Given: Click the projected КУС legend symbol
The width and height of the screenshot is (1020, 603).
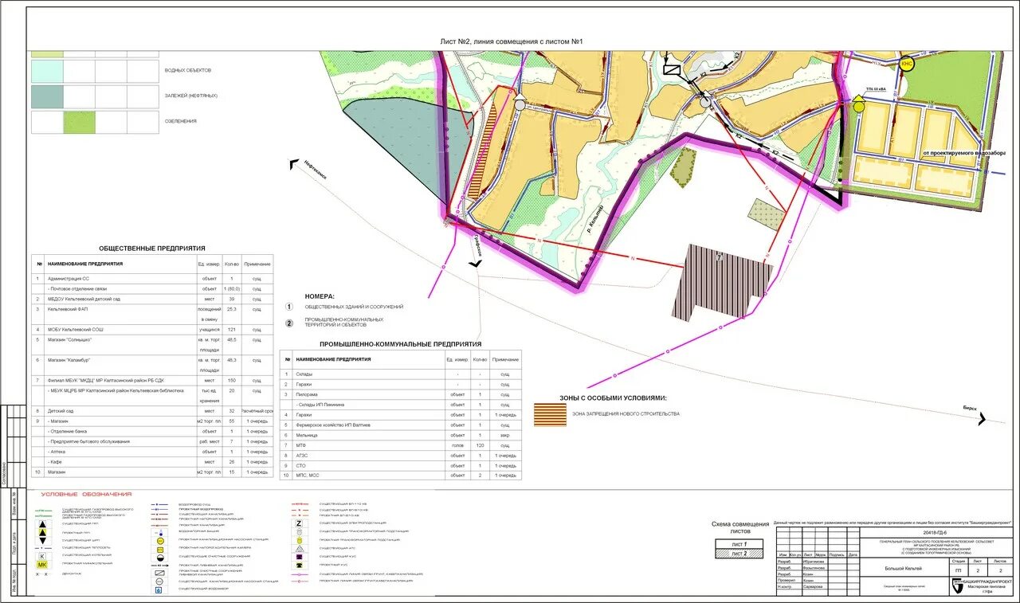Looking at the screenshot, I should click(x=299, y=565).
